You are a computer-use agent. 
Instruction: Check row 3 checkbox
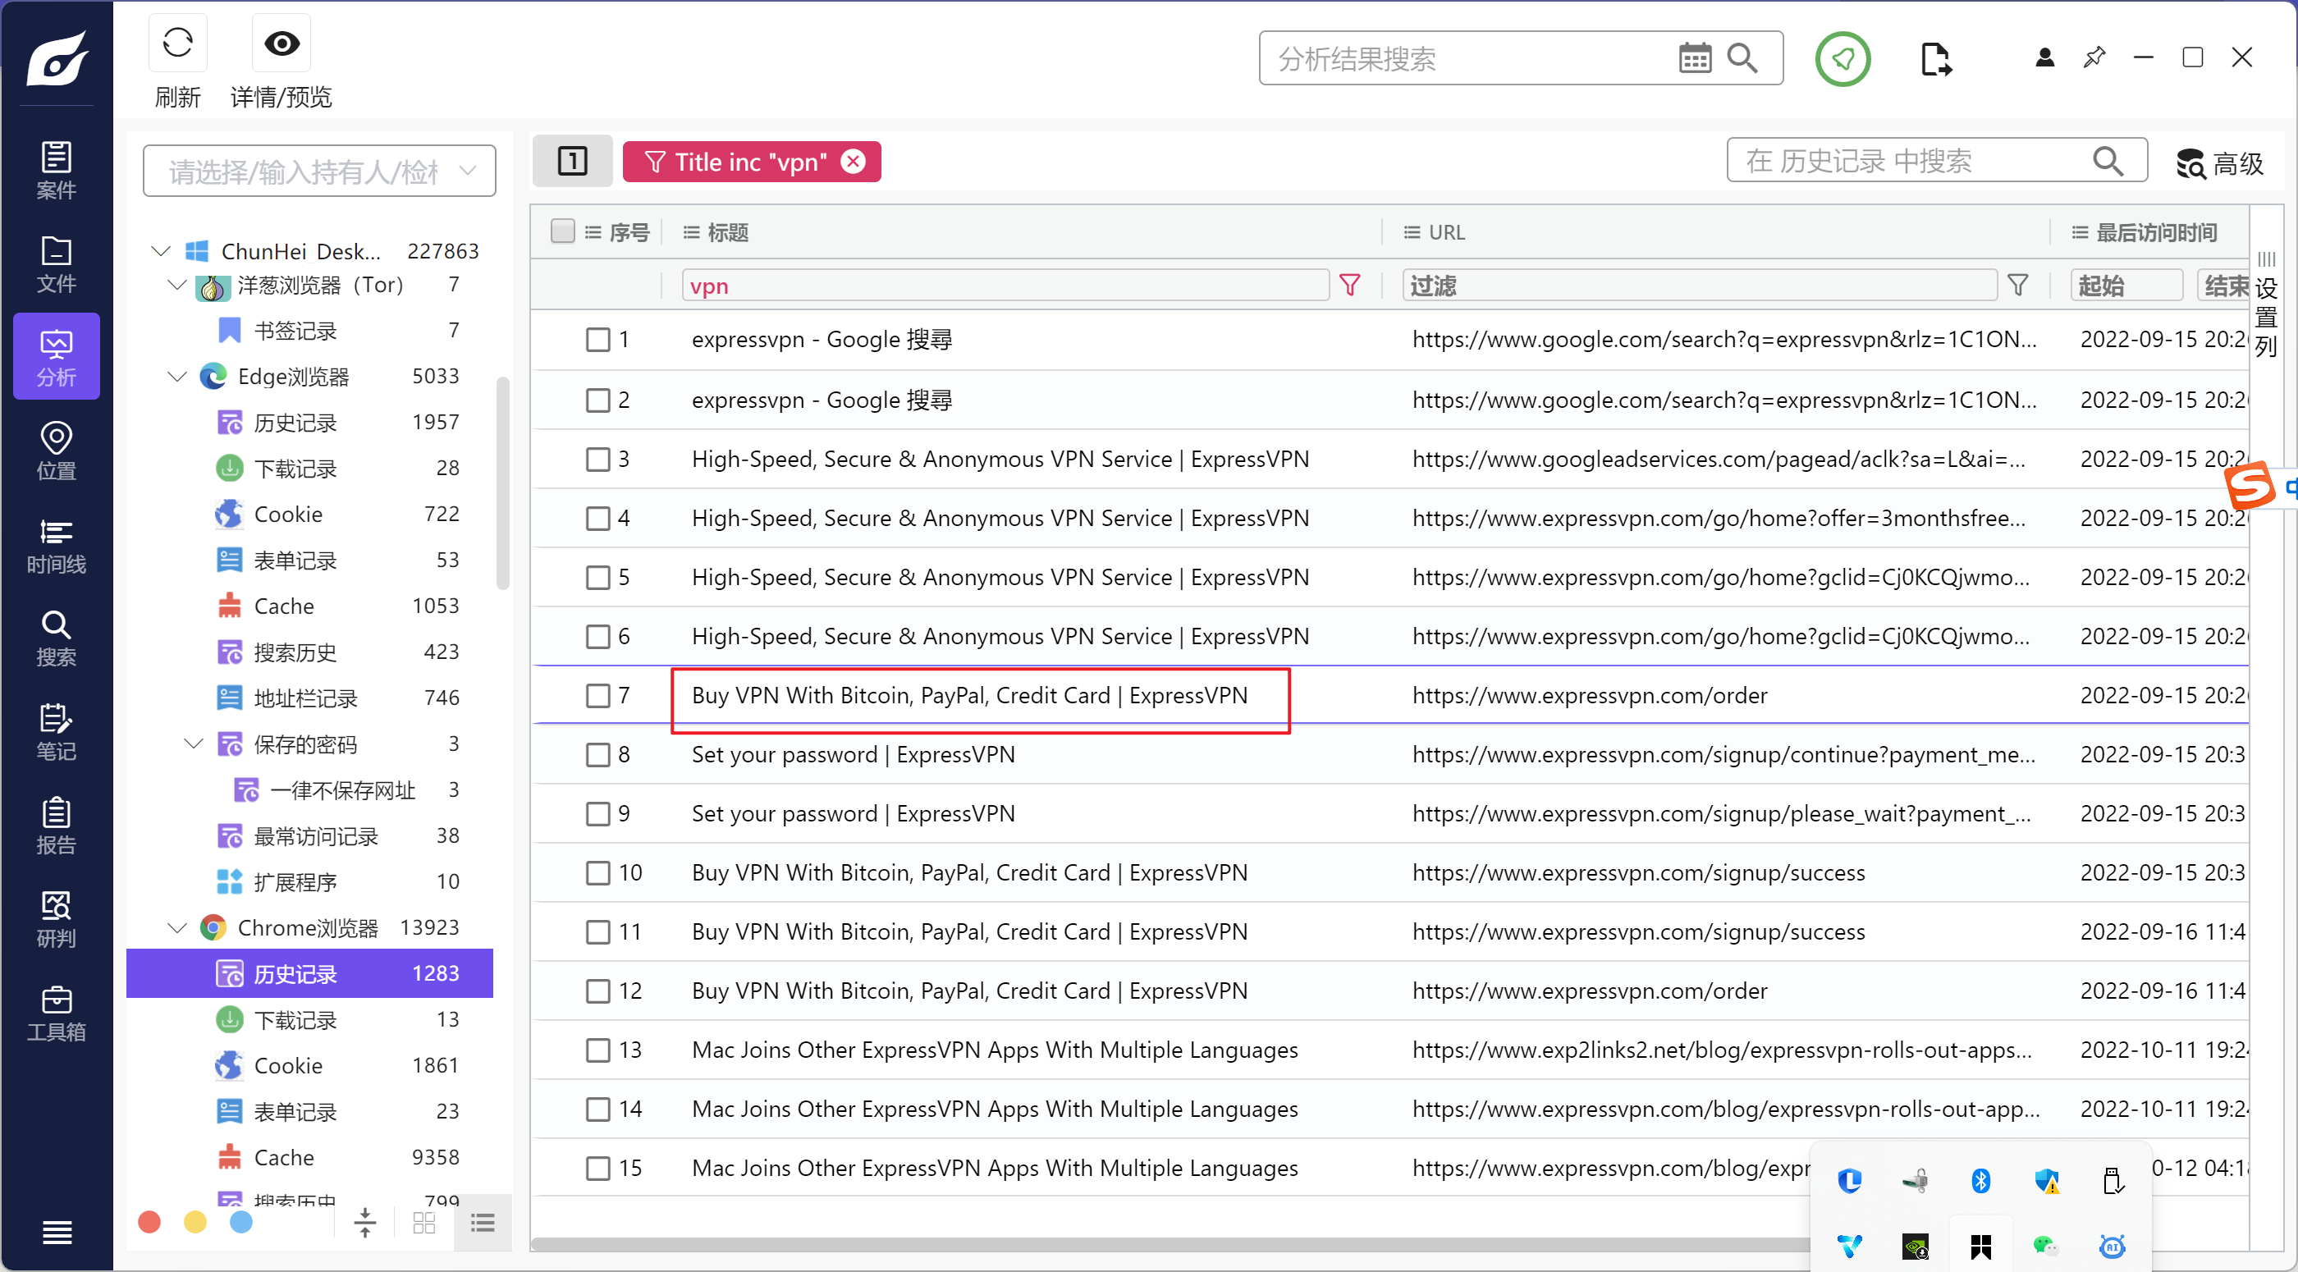coord(597,460)
